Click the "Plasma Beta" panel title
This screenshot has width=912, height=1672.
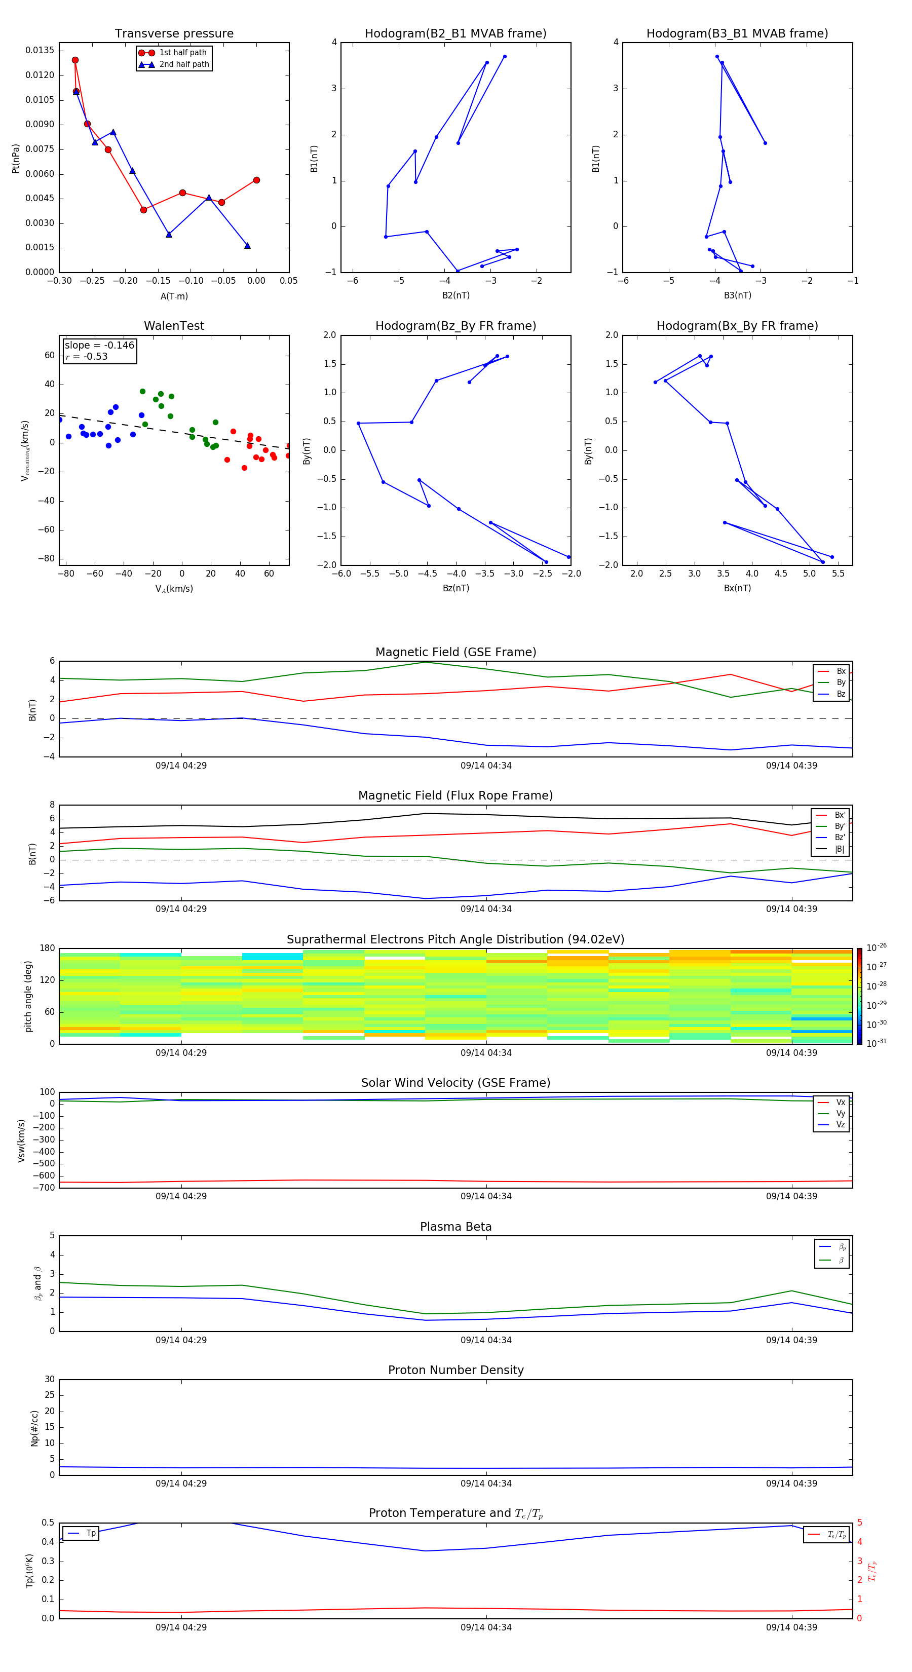455,1227
